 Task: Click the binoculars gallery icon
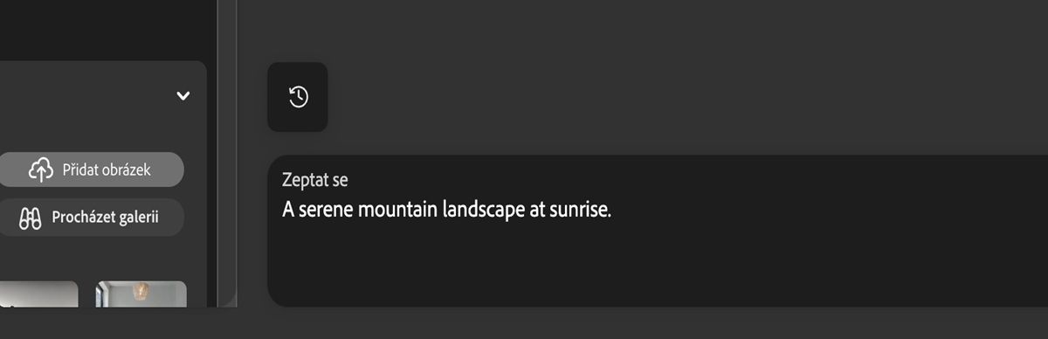[31, 218]
